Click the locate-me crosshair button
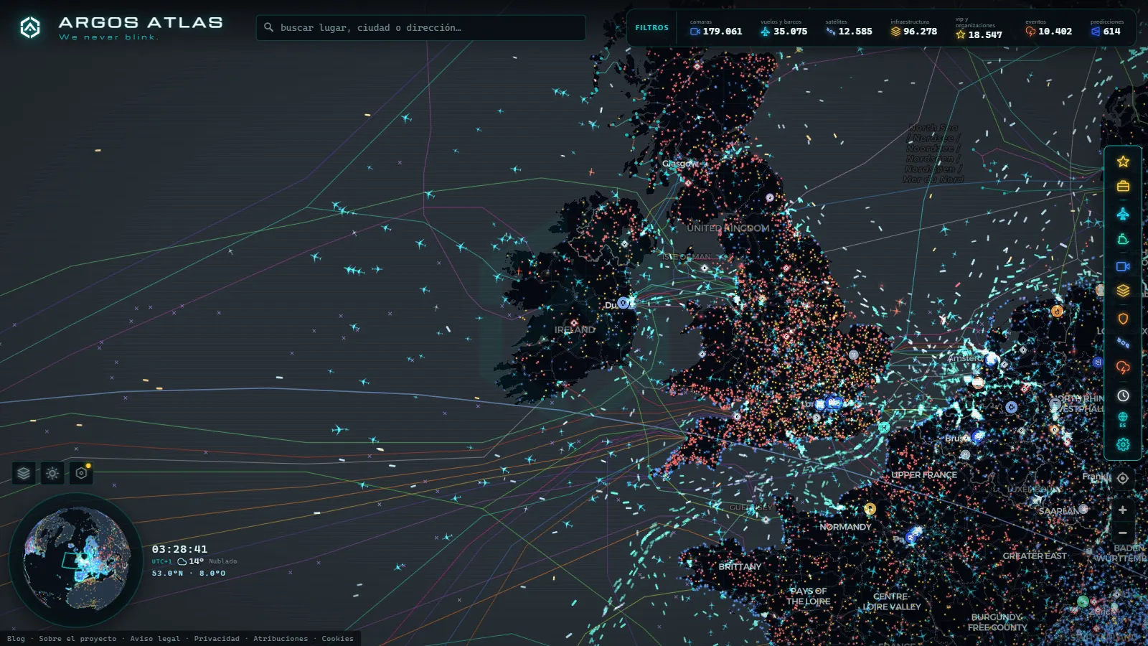 tap(1123, 478)
